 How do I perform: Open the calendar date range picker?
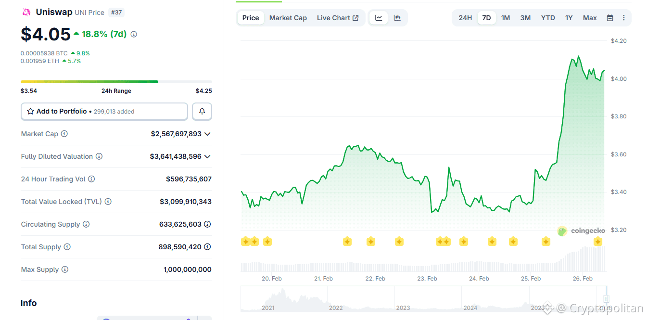(x=610, y=18)
